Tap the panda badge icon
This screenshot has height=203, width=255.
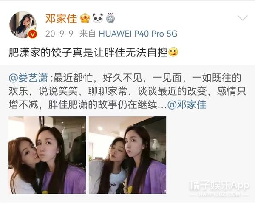click(98, 18)
